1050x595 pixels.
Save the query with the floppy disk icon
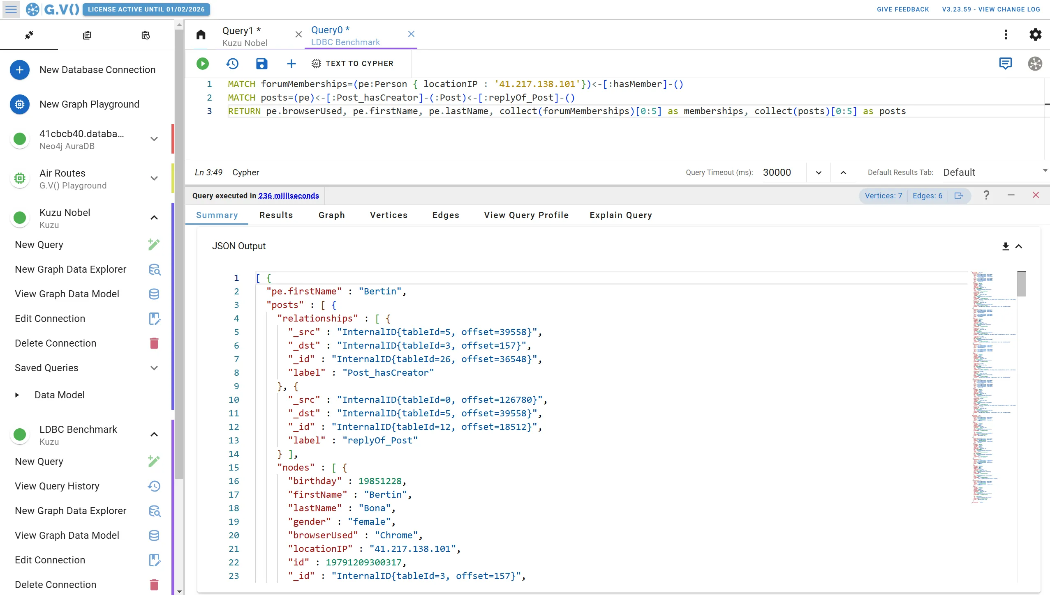click(261, 64)
